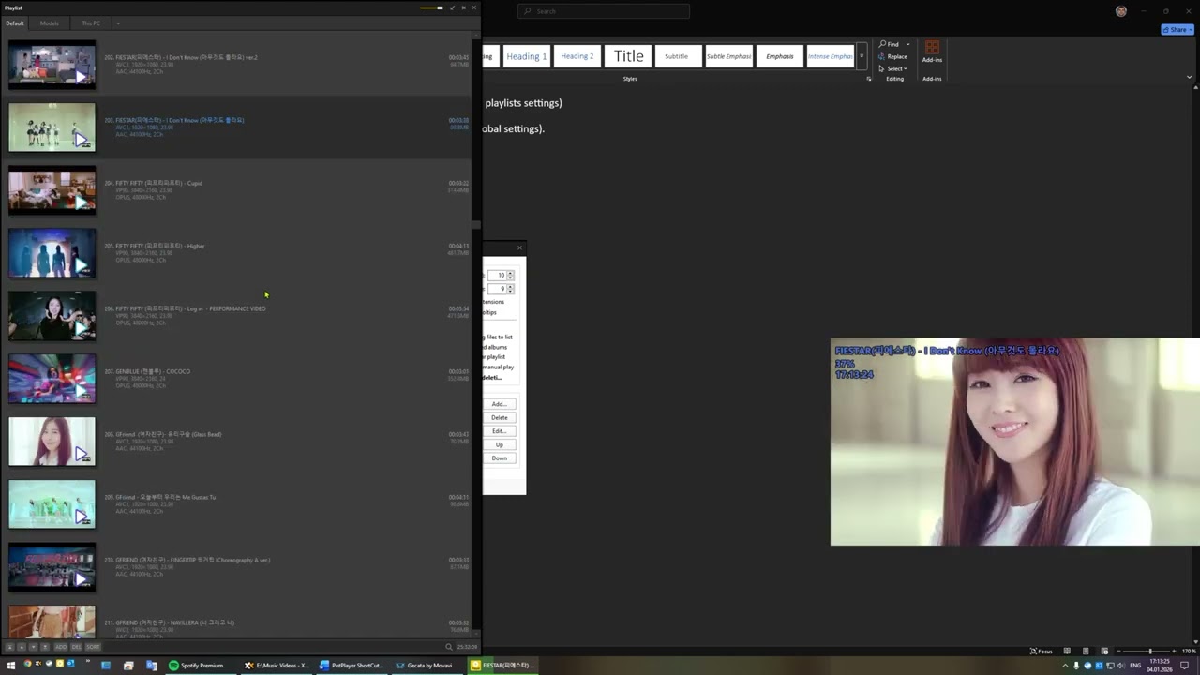The width and height of the screenshot is (1200, 675).
Task: Open the Word account profile picture
Action: [x=1121, y=11]
